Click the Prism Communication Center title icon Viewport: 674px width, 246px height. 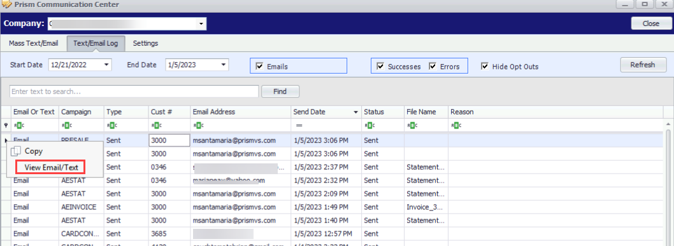point(7,4)
